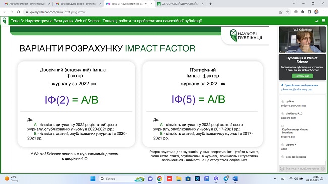Screen dimensions: 328x184
Task: Open the blue P app in taskbar
Action: click(x=207, y=179)
